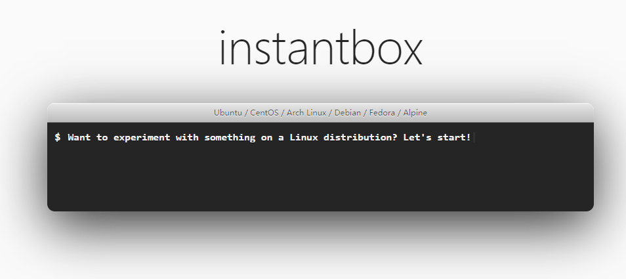The width and height of the screenshot is (626, 279).
Task: Click the word "Linux" in terminal sentence
Action: click(x=304, y=137)
